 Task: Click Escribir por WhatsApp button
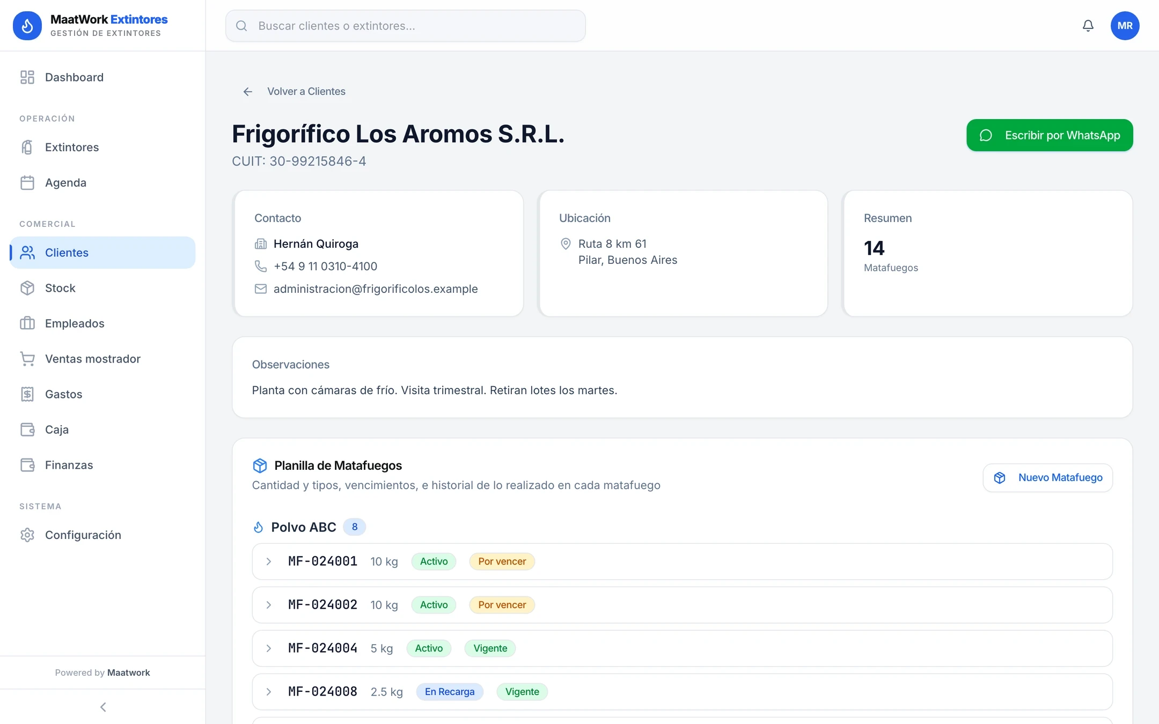[1050, 135]
